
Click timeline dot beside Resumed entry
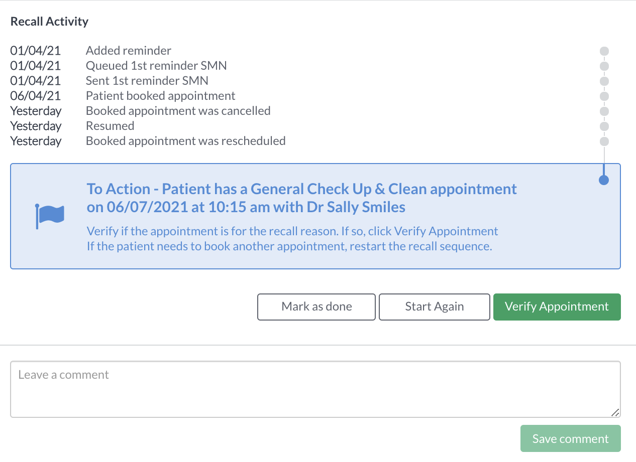click(x=604, y=126)
